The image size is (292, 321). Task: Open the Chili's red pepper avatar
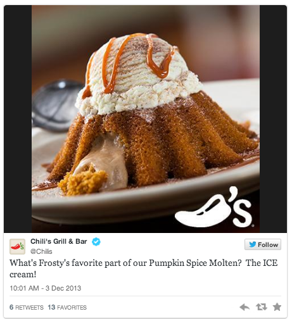[17, 246]
